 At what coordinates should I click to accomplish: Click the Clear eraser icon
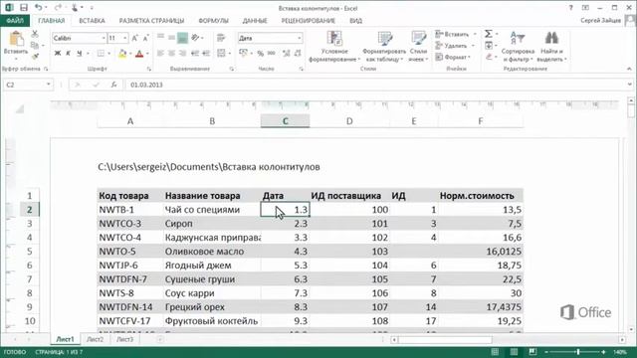click(489, 57)
